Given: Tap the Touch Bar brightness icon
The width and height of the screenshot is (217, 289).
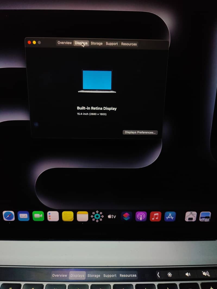Looking at the screenshot, I should tap(170, 275).
